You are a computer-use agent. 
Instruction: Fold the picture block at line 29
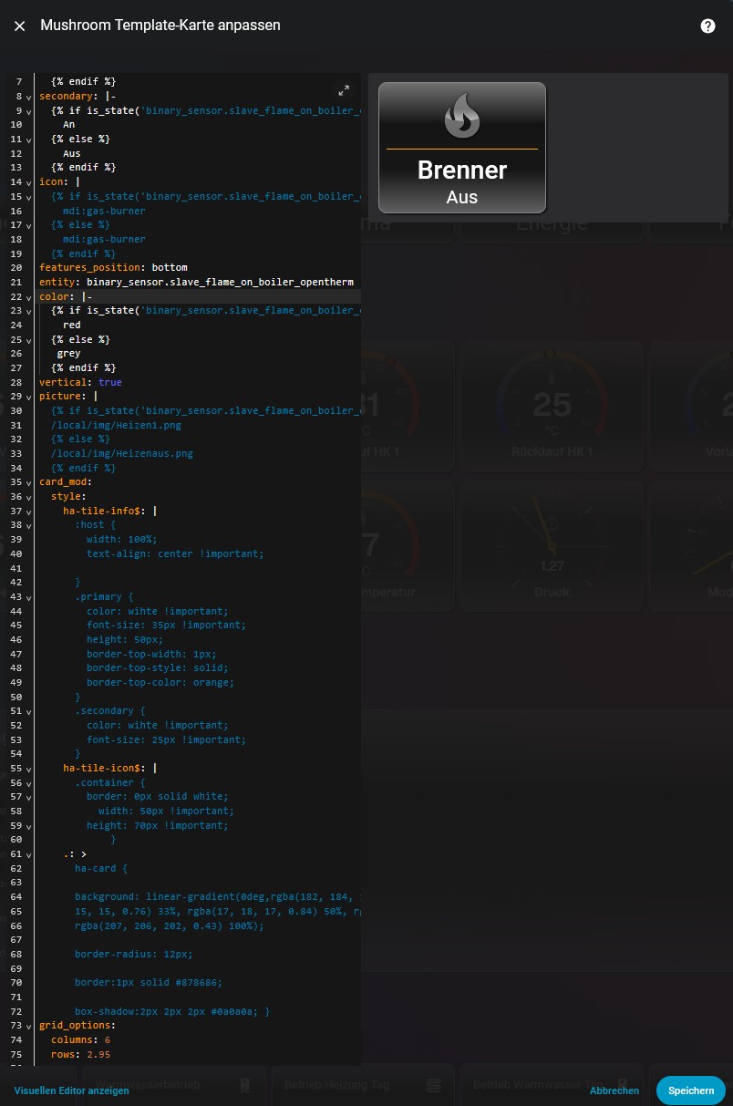coord(29,398)
